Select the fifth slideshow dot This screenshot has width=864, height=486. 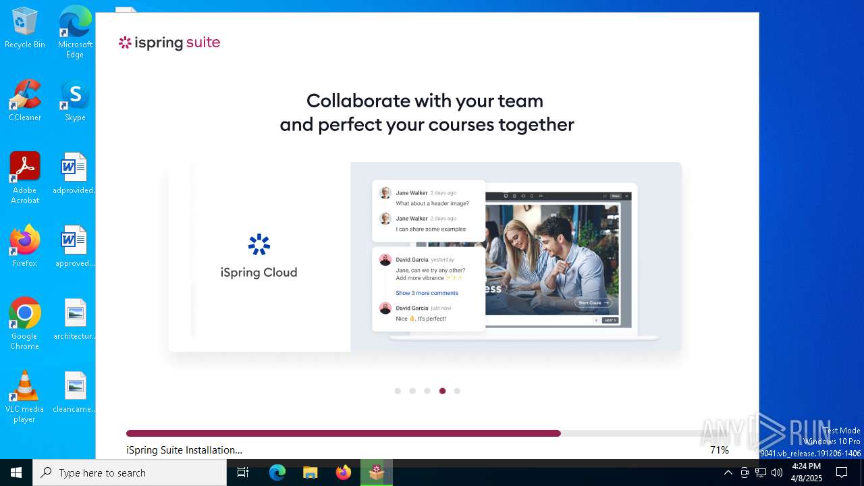pyautogui.click(x=457, y=391)
